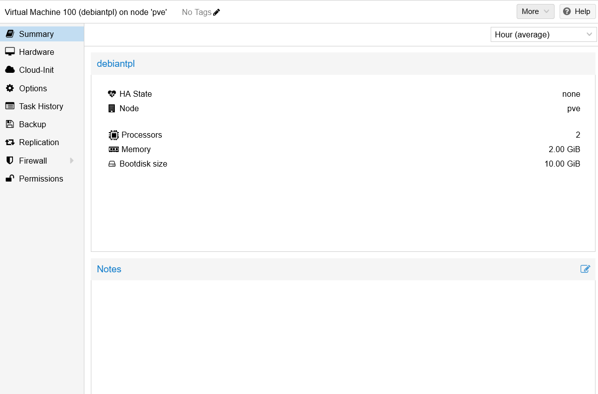
Task: Select the Memory row value
Action: [x=565, y=149]
